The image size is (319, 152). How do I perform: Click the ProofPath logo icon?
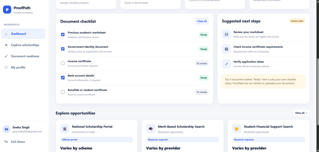pos(7,9)
